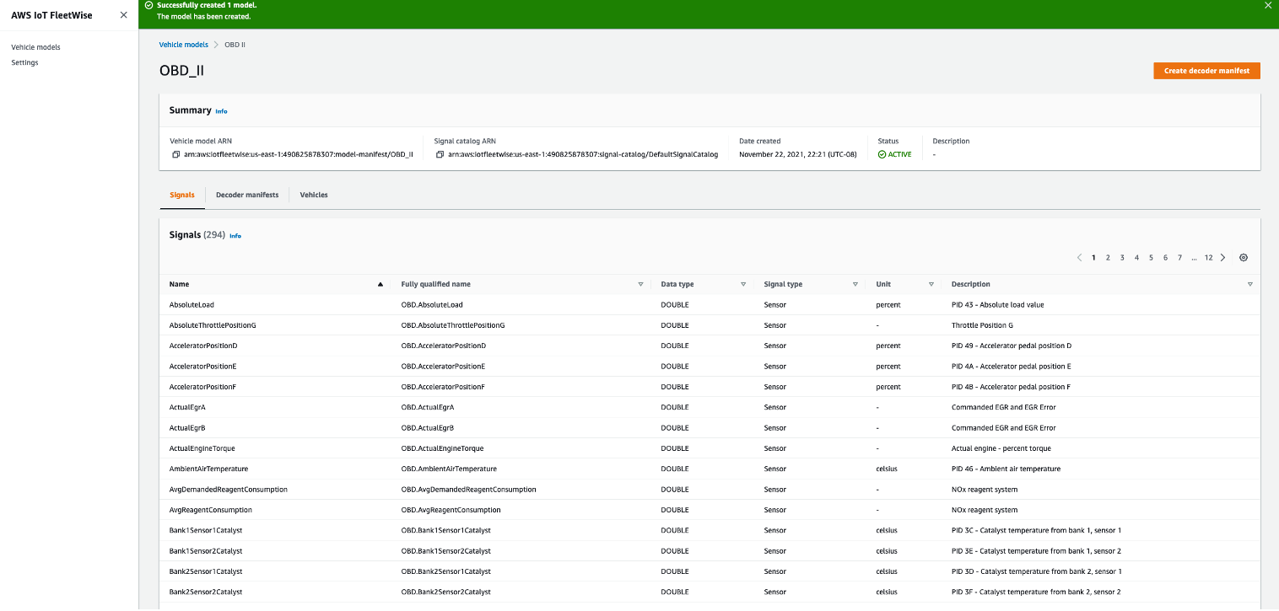Open the Decoder manifests tab

[247, 196]
